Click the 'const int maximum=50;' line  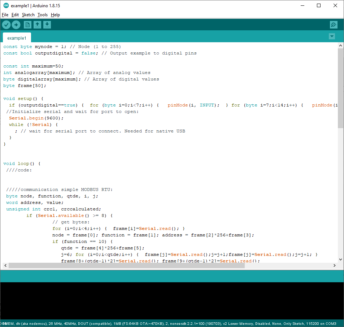pos(33,66)
